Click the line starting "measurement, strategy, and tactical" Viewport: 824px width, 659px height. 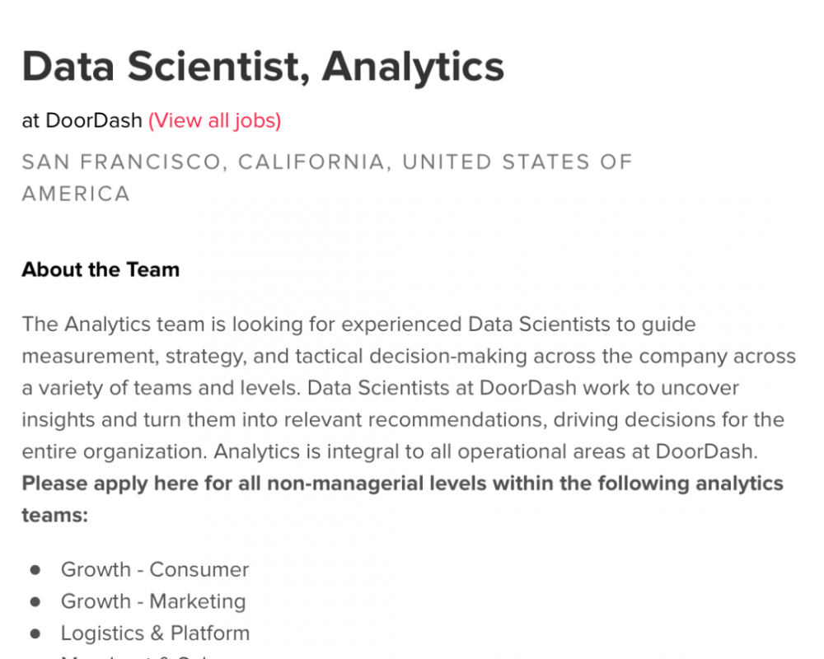point(409,357)
